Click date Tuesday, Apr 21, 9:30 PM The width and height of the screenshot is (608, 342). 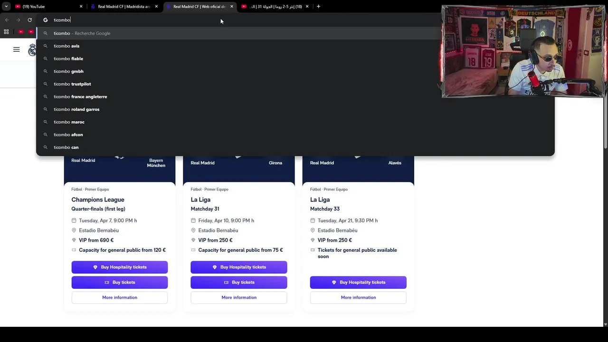coord(348,220)
